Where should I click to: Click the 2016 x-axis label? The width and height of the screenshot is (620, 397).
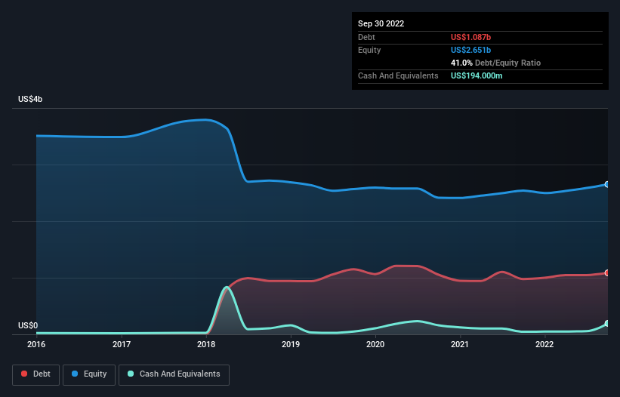tap(36, 344)
